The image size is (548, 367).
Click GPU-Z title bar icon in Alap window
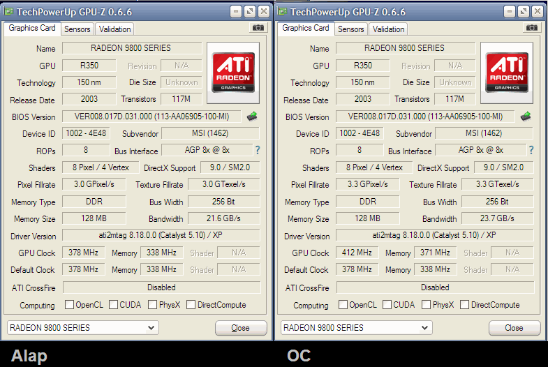9,12
